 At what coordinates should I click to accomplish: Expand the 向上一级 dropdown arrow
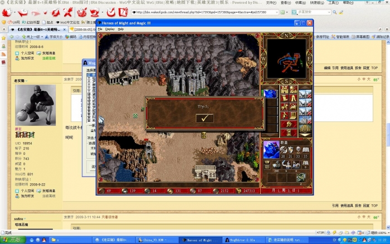pyautogui.click(x=42, y=37)
